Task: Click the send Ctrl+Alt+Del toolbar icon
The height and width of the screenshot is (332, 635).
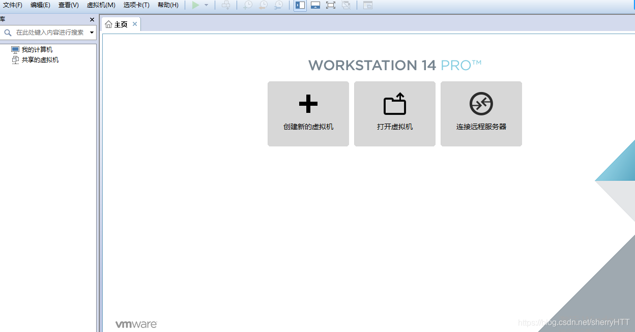Action: point(226,5)
